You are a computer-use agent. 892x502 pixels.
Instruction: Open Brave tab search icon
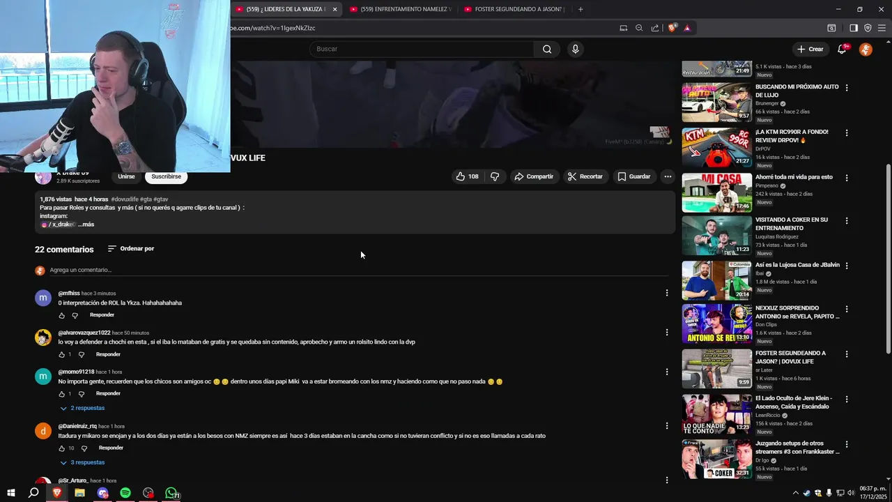(831, 28)
